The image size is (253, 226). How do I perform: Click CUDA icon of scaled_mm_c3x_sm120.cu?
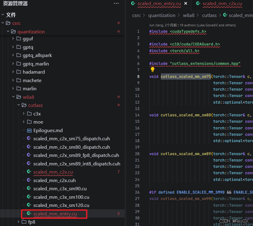coord(29,205)
